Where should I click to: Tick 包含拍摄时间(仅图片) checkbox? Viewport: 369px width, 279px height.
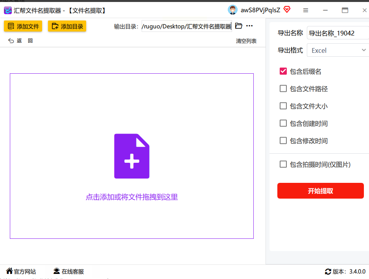click(x=283, y=164)
